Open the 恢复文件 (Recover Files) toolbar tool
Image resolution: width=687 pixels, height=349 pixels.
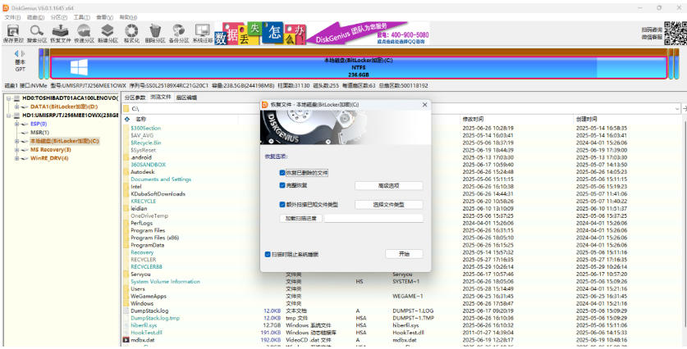pyautogui.click(x=60, y=32)
